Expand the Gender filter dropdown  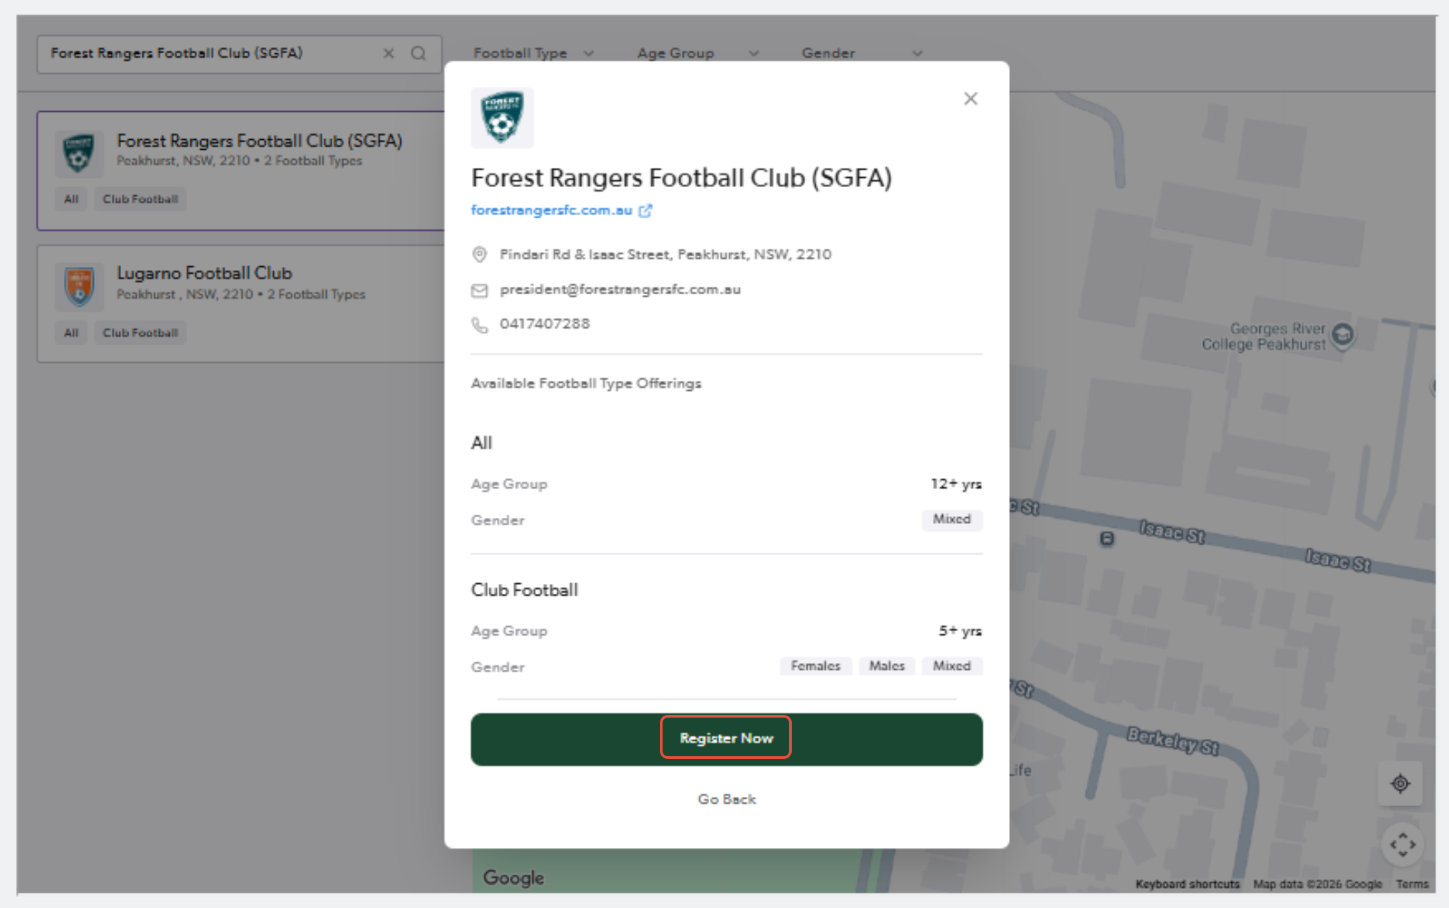(862, 53)
